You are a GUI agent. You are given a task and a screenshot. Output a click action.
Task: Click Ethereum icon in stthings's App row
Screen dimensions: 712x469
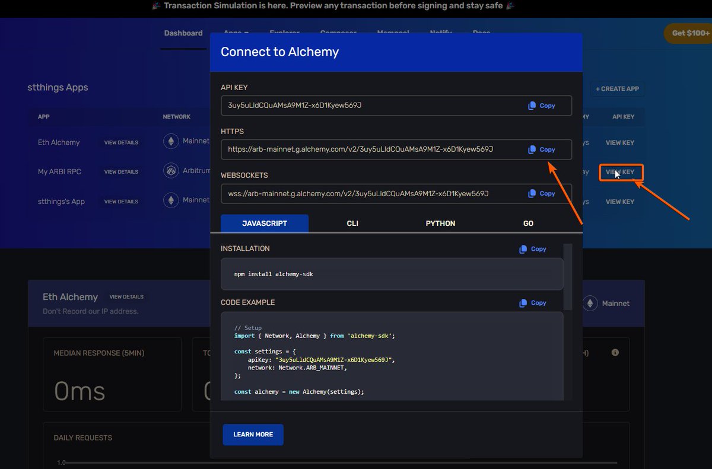(x=171, y=200)
